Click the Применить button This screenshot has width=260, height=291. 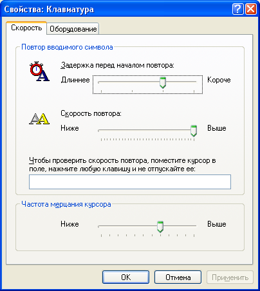pos(230,277)
